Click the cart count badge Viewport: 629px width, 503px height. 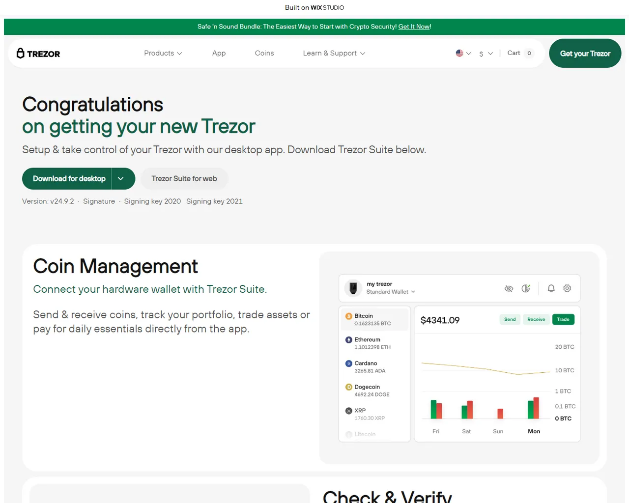click(529, 53)
